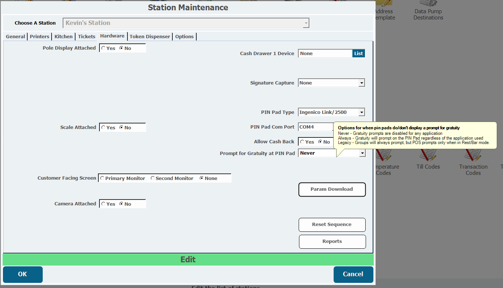Click the List button for Cash Drawer
503x288 pixels.
click(358, 54)
